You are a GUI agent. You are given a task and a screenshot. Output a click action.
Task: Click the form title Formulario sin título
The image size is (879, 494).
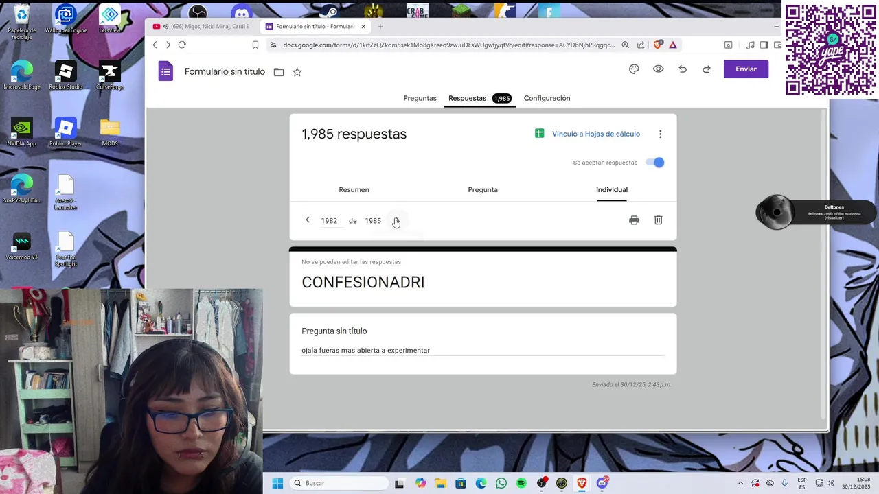tap(225, 71)
